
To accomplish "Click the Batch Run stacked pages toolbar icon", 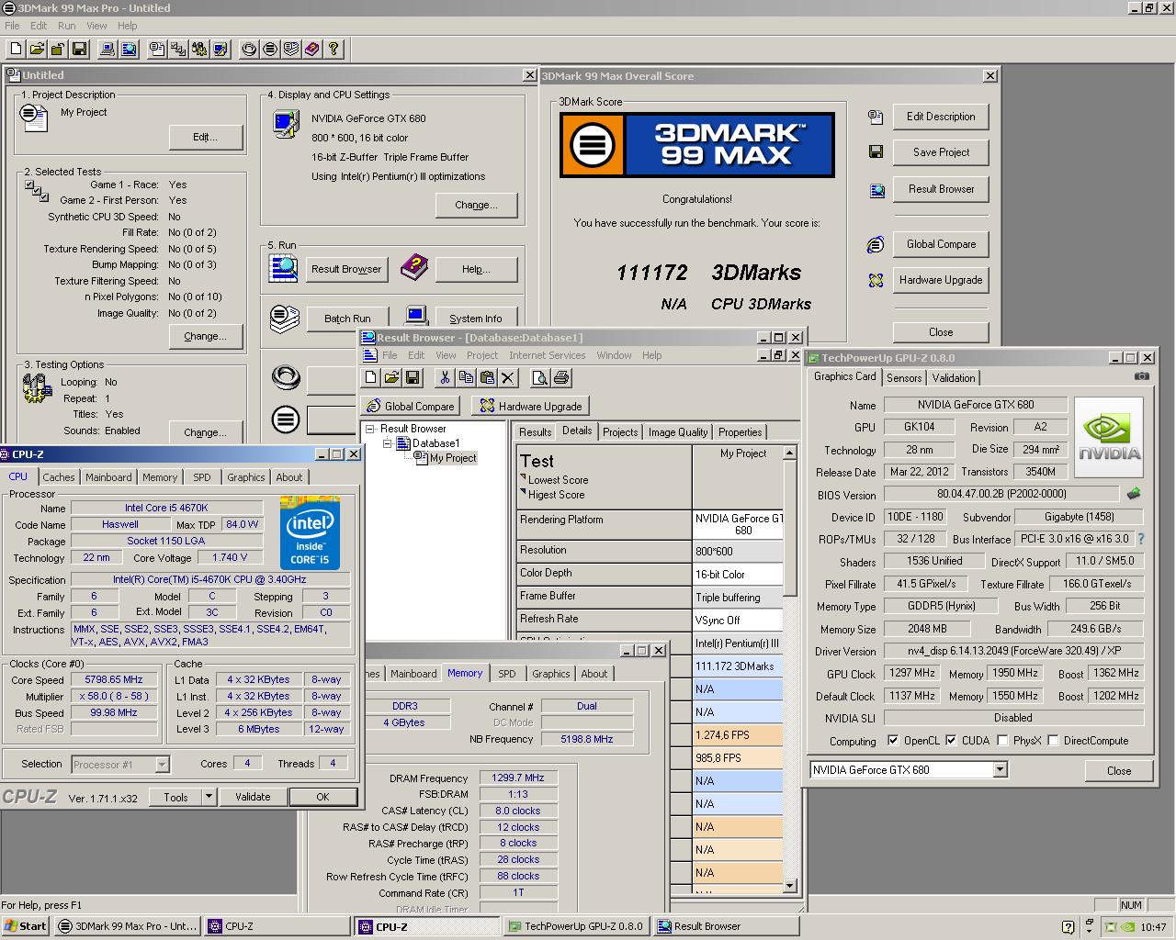I will click(x=291, y=49).
